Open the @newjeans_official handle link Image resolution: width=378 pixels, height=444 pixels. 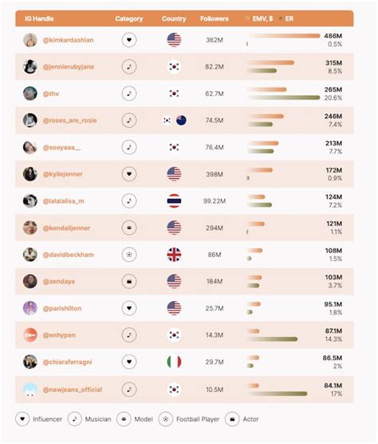pos(73,390)
